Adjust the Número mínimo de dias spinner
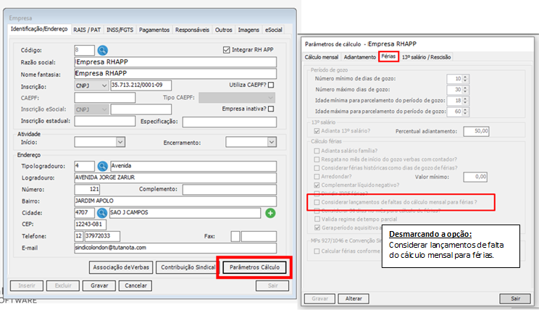This screenshot has width=539, height=310. [465, 79]
